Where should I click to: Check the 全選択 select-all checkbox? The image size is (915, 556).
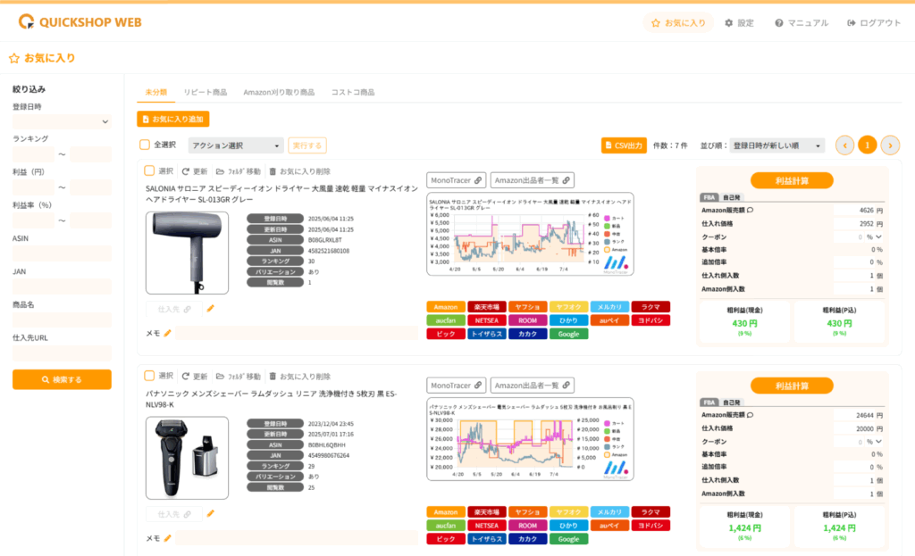[x=145, y=145]
